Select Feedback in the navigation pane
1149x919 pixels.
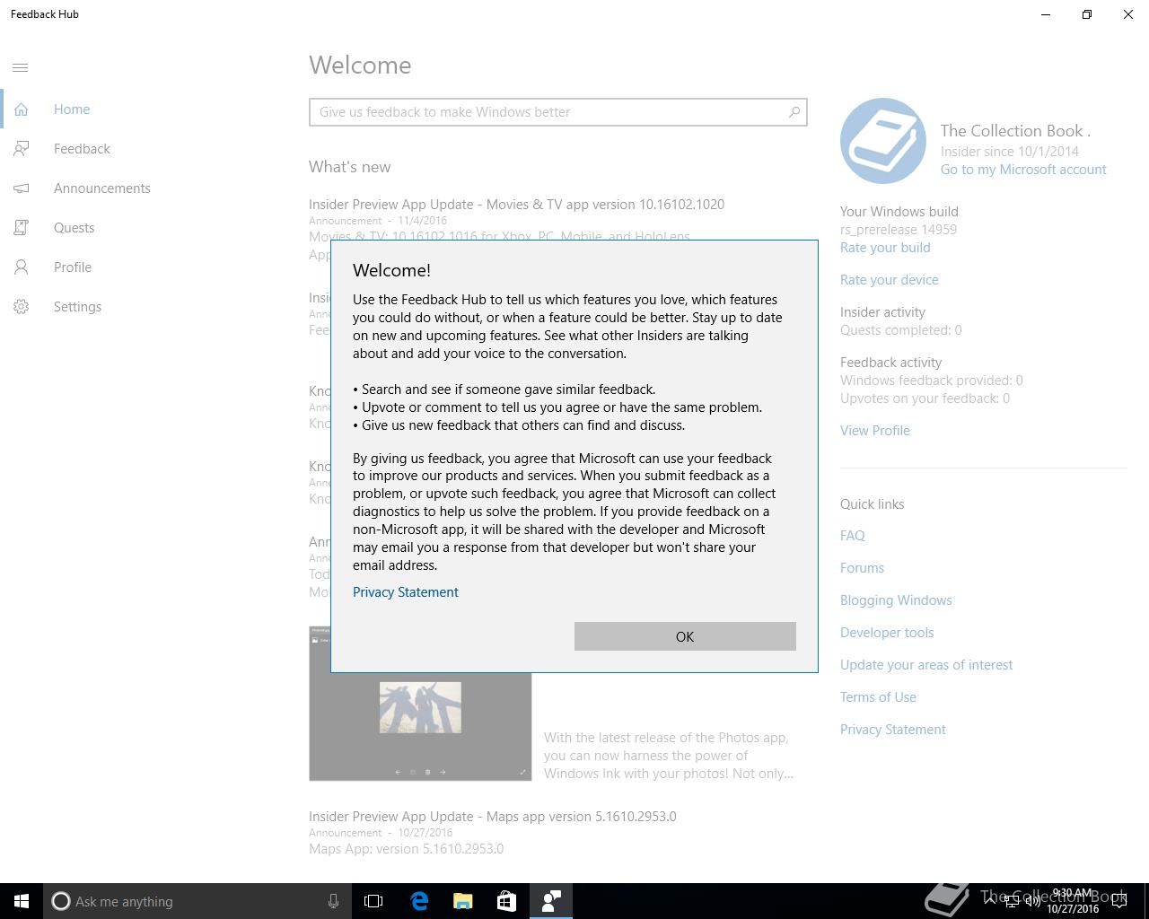82,149
